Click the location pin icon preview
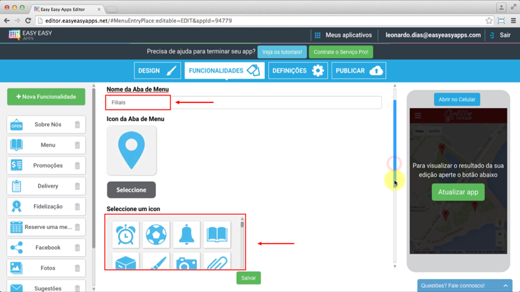520x292 pixels. click(131, 151)
